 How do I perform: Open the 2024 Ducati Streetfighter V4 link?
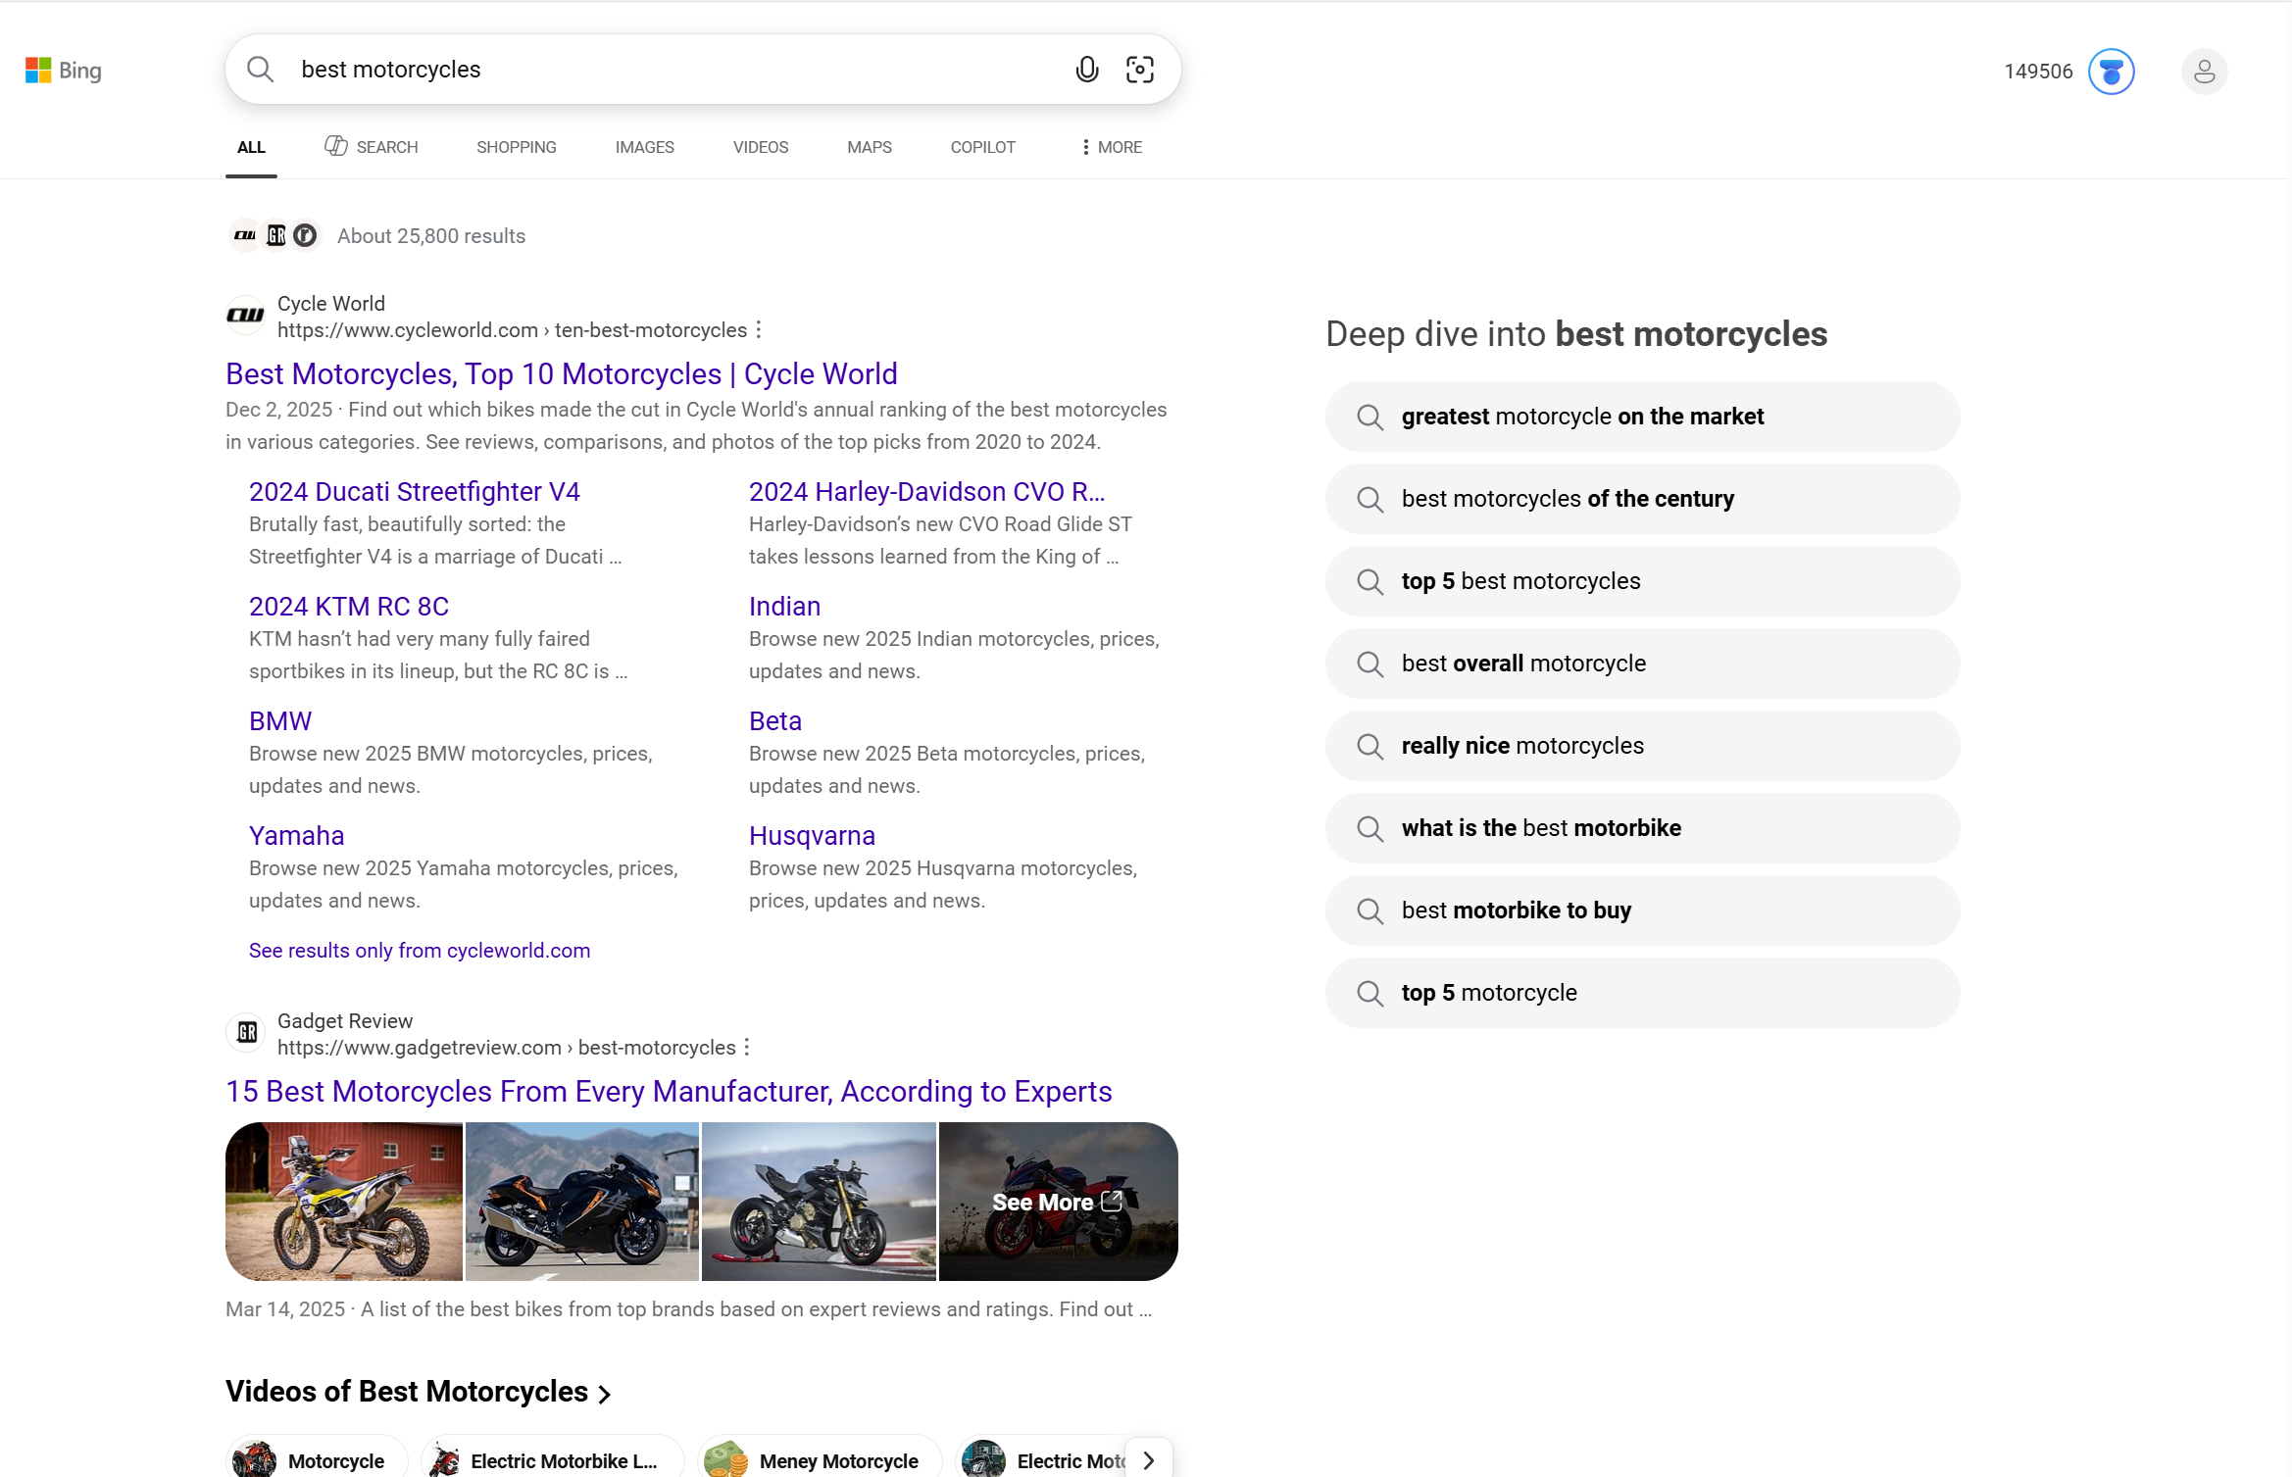(x=414, y=490)
